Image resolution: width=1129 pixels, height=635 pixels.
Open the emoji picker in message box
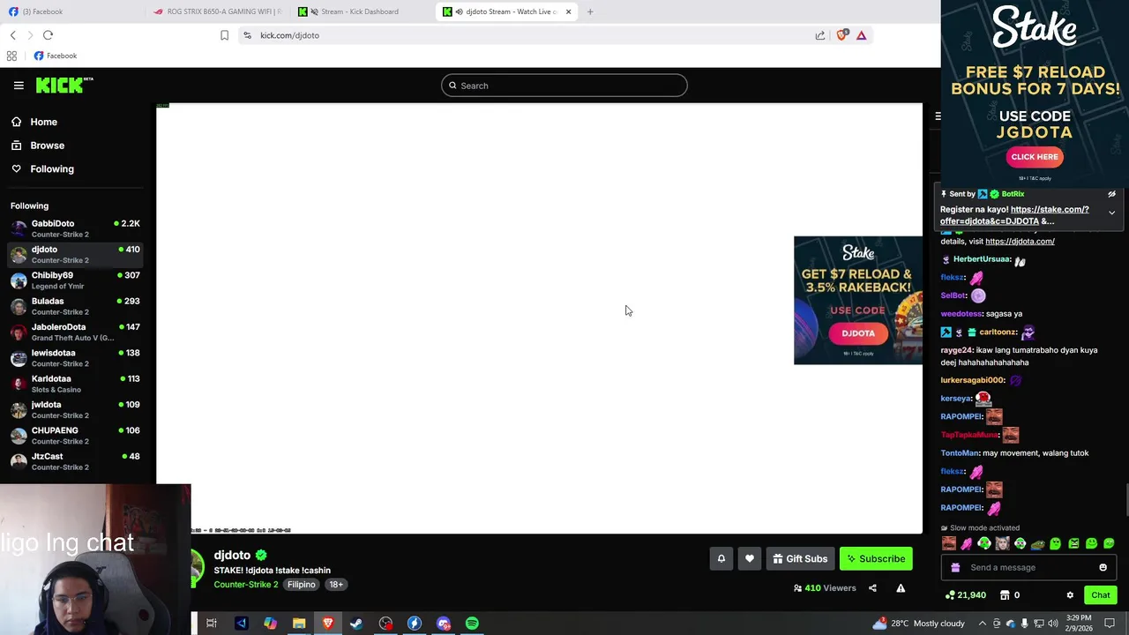pos(1103,568)
